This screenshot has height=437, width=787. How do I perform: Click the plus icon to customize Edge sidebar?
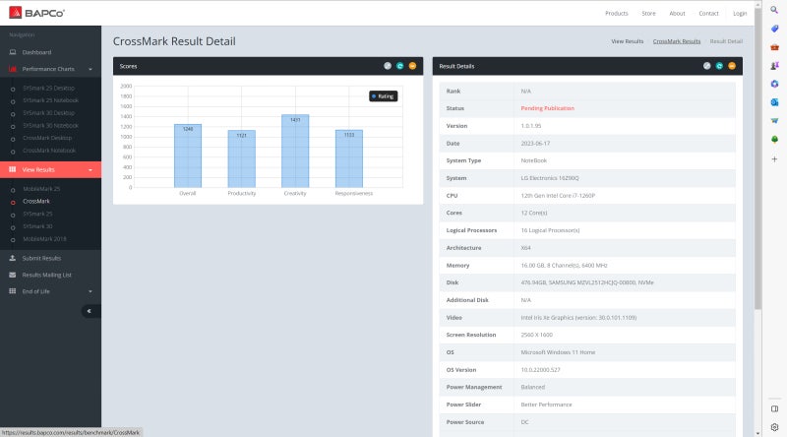774,159
